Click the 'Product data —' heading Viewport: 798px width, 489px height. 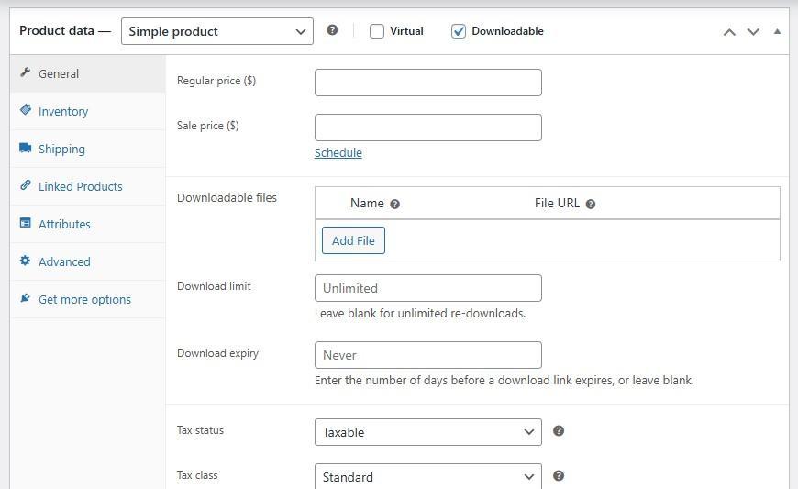pyautogui.click(x=65, y=30)
